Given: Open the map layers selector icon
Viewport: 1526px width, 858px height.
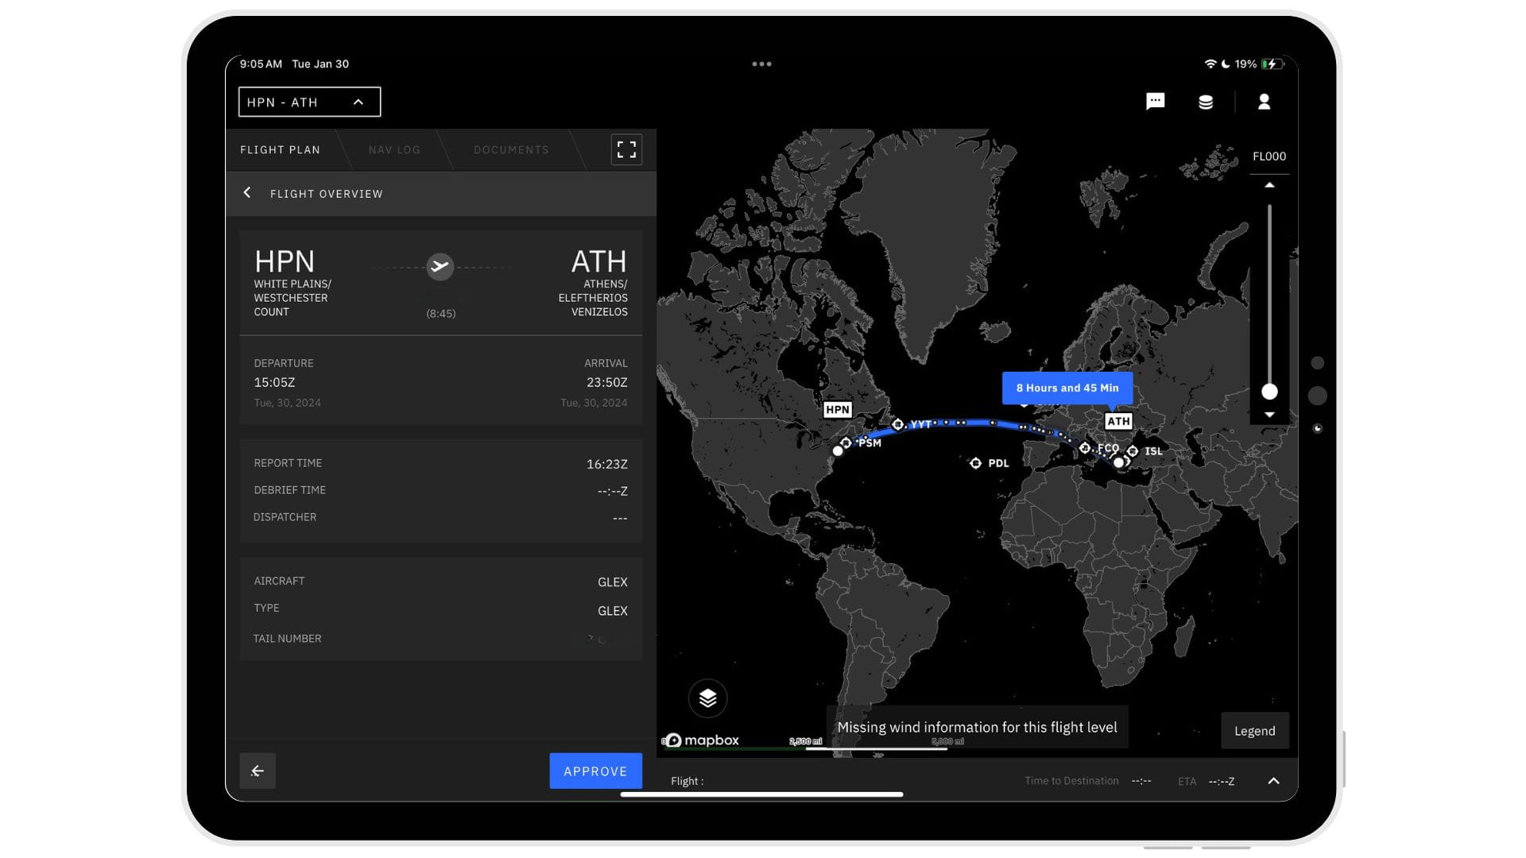Looking at the screenshot, I should tap(707, 698).
